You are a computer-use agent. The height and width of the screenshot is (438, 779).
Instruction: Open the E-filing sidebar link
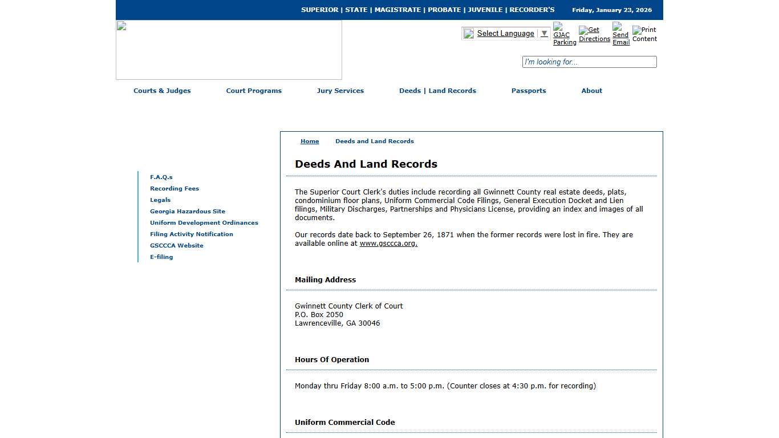point(161,257)
